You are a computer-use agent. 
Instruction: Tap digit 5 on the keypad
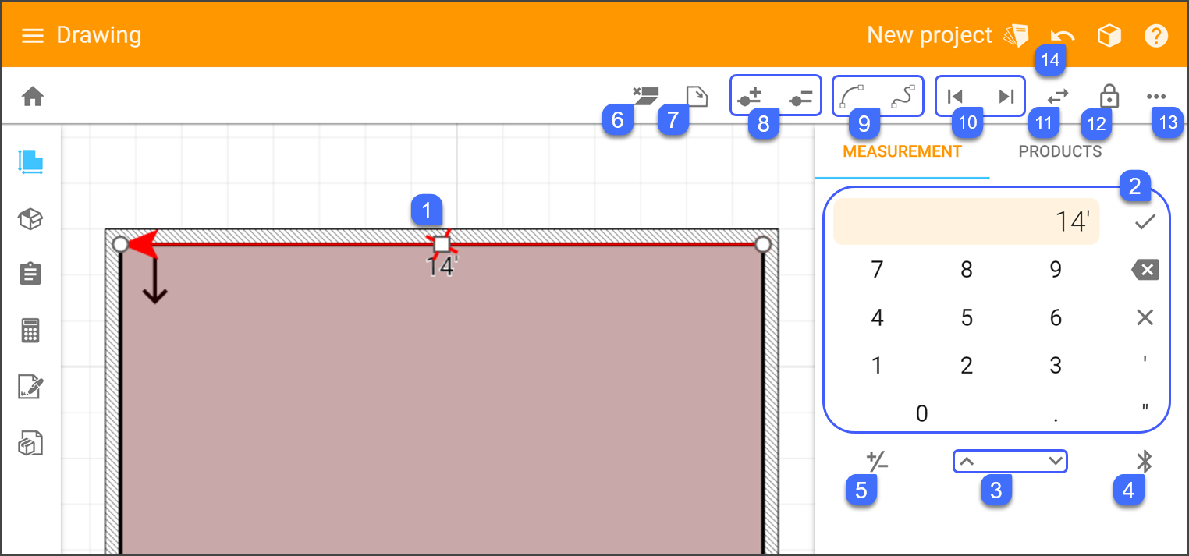[x=967, y=318]
